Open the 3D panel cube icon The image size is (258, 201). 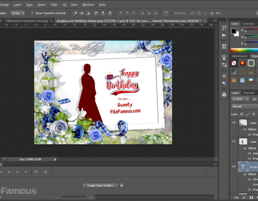pos(224,95)
